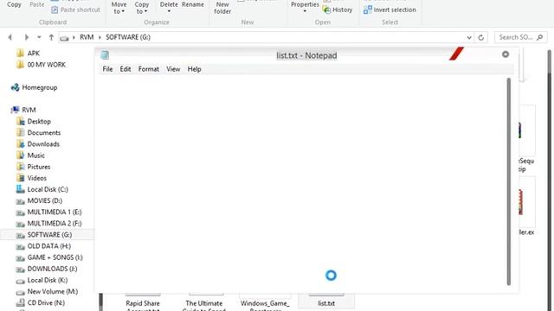Image resolution: width=554 pixels, height=311 pixels.
Task: Click Paste shortcut in the ribbon
Action: click(x=75, y=10)
